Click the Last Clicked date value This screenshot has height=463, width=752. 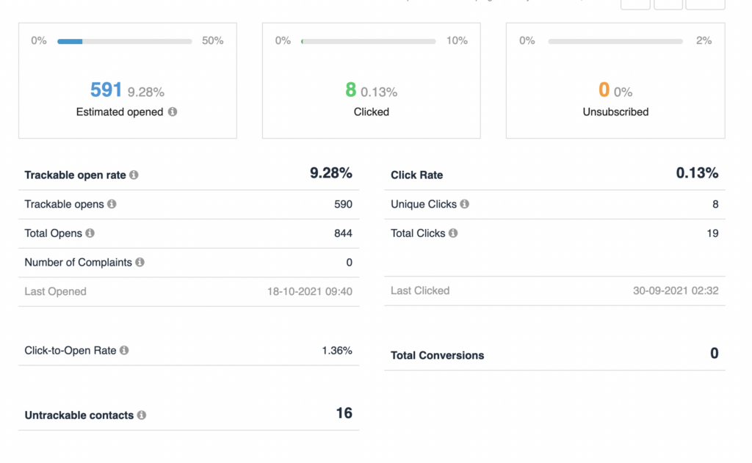tap(675, 291)
